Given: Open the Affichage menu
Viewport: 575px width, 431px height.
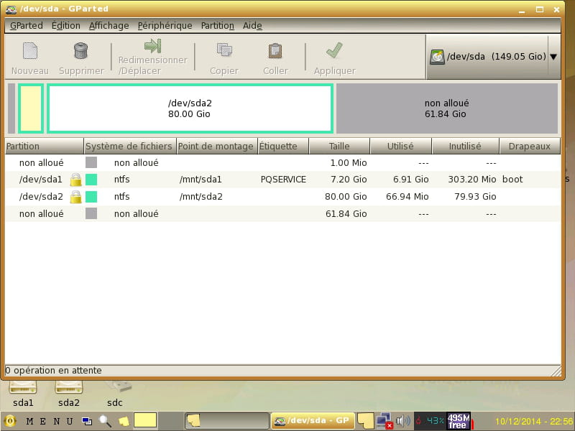Looking at the screenshot, I should click(x=109, y=26).
